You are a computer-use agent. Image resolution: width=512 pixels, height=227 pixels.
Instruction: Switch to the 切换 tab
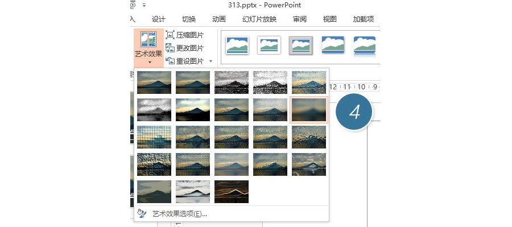point(189,19)
